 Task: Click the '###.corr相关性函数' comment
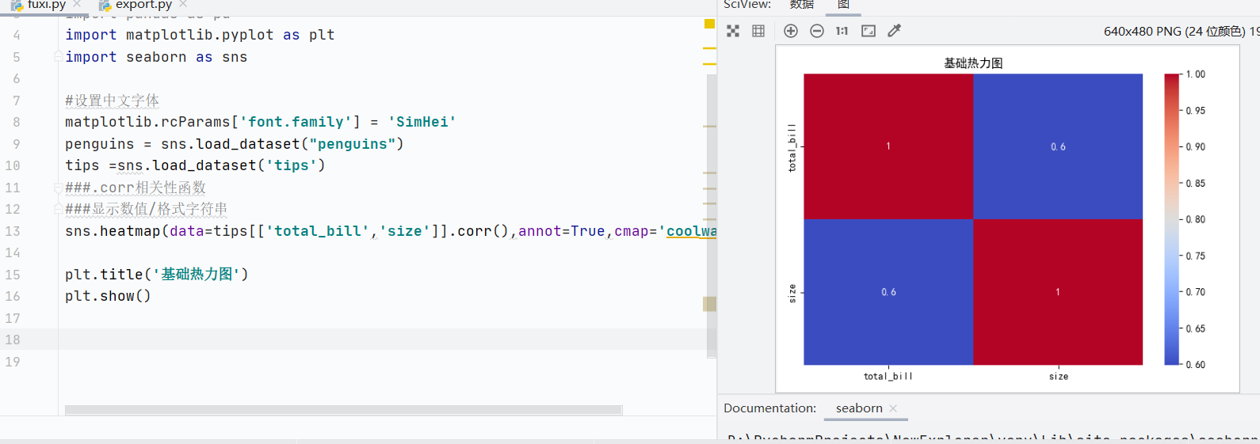[136, 188]
